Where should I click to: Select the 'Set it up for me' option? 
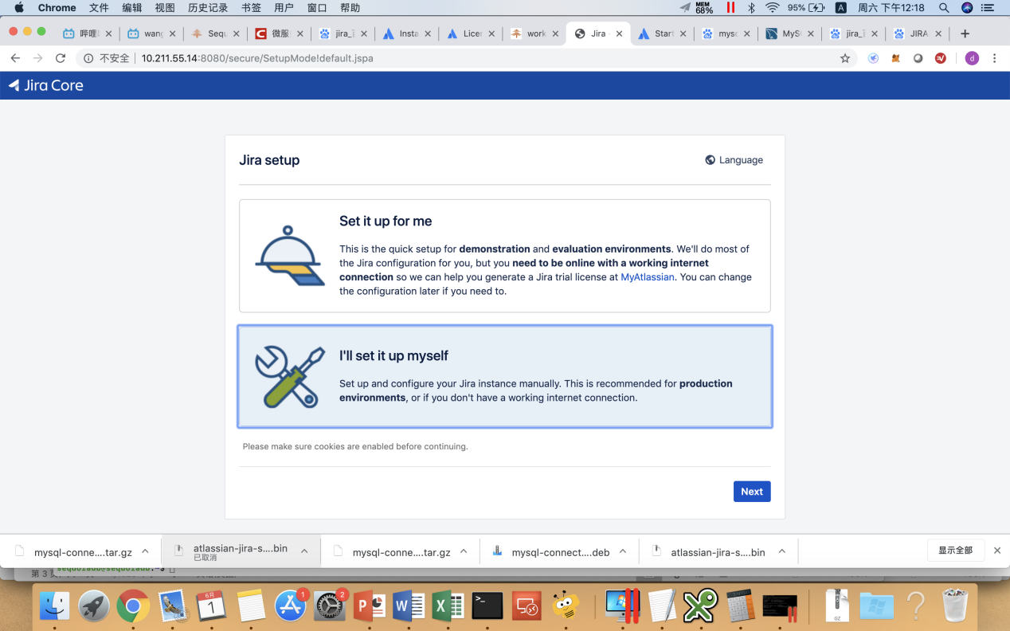(x=505, y=256)
